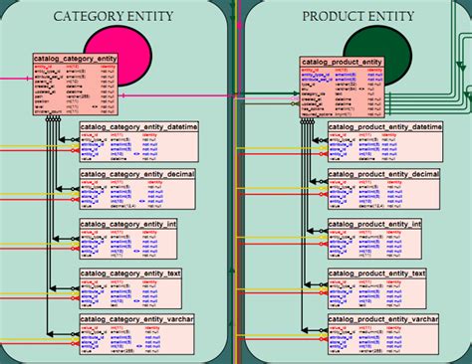Select the catalog_product_entity_datetime table title
The height and width of the screenshot is (364, 472).
(385, 127)
